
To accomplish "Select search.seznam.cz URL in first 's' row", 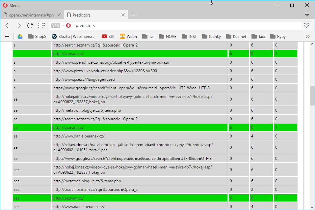I will [140, 45].
